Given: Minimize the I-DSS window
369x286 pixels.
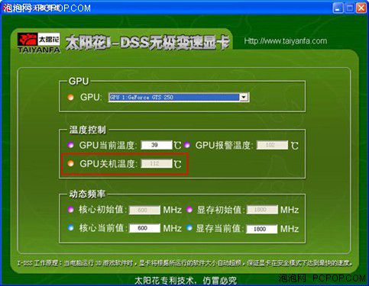Looking at the screenshot, I should [338, 8].
